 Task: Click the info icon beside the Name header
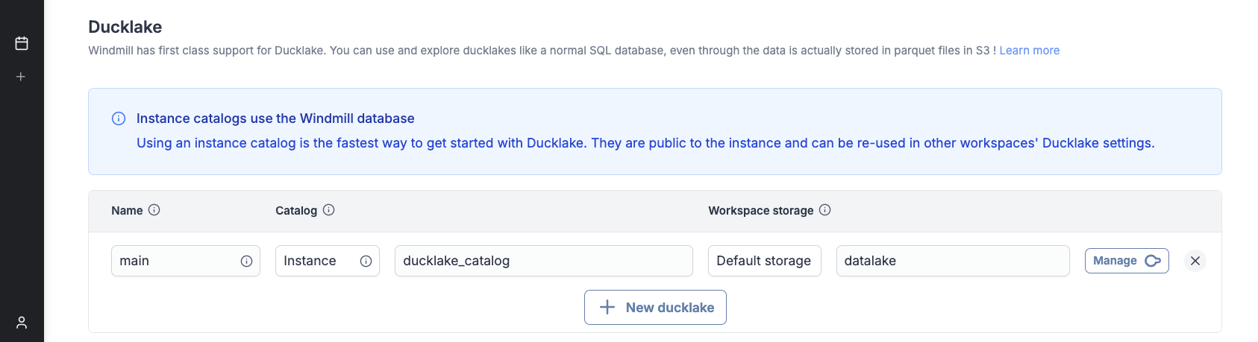(x=154, y=210)
